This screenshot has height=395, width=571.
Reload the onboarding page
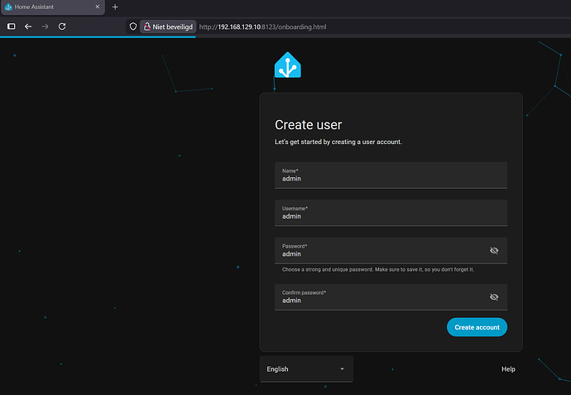coord(62,26)
